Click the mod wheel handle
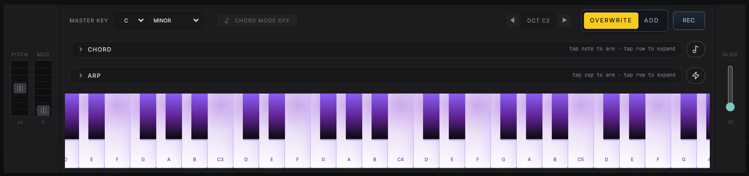This screenshot has width=749, height=176. [x=43, y=110]
